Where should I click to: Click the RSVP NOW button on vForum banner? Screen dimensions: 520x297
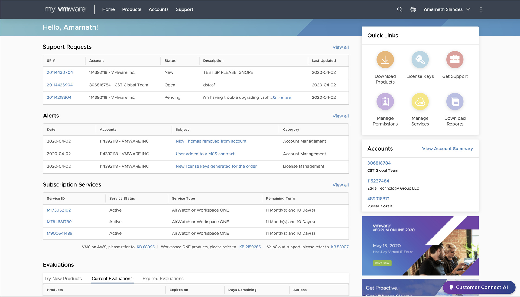click(382, 263)
